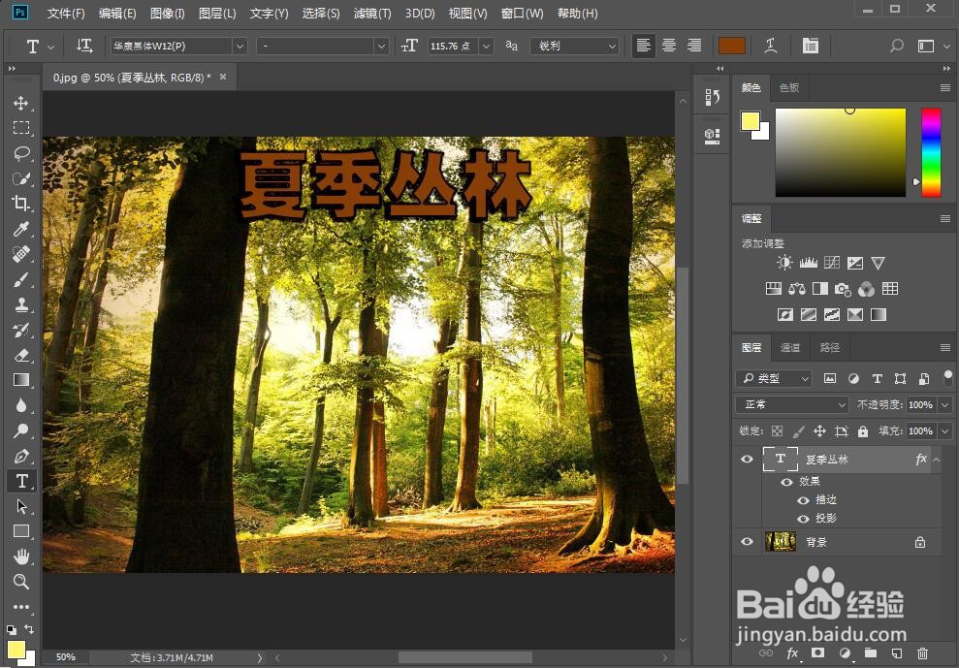Select the Eyedropper tool
Image resolution: width=959 pixels, height=668 pixels.
click(x=21, y=229)
